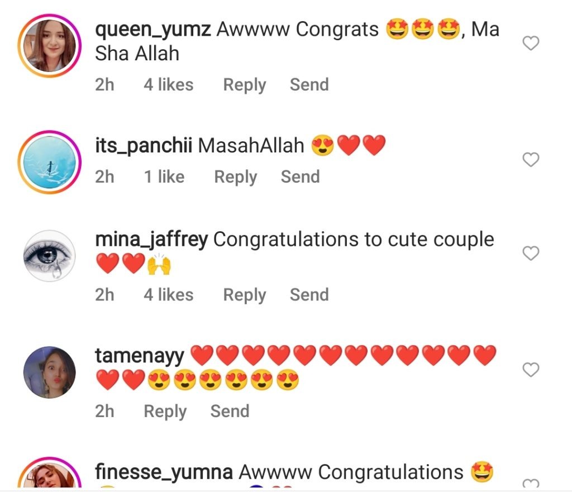Like queen_yumz's comment with heart icon

pos(531,43)
